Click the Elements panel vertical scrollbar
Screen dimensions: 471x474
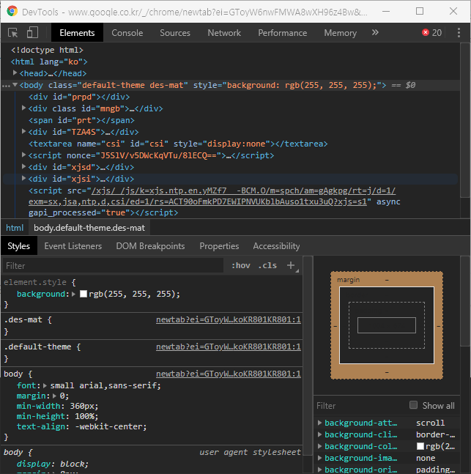pos(465,121)
